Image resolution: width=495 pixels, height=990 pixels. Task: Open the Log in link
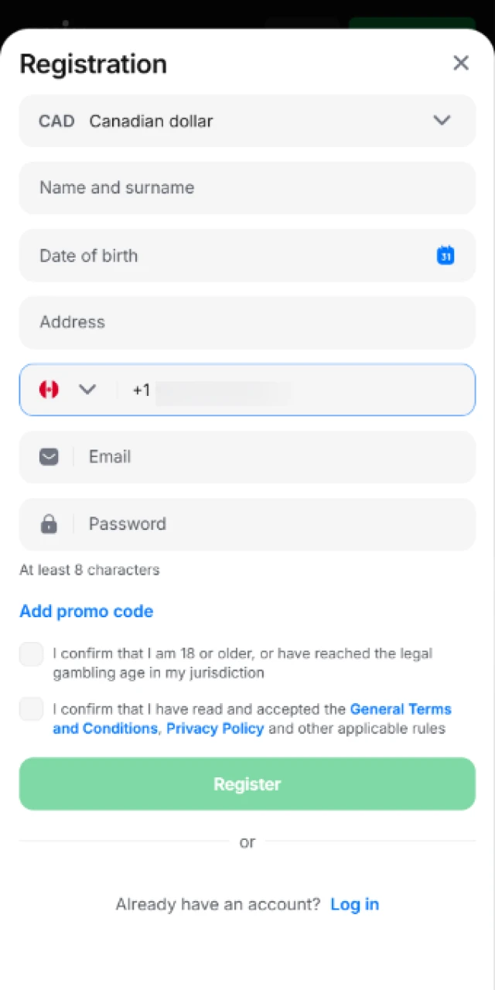[354, 904]
